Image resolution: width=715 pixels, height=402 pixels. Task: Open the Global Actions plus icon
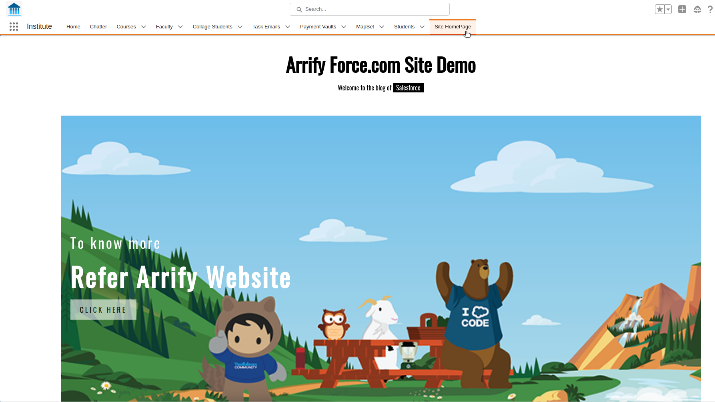tap(682, 9)
